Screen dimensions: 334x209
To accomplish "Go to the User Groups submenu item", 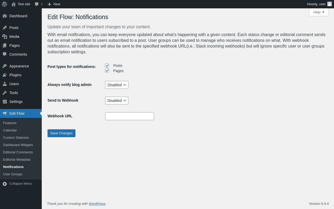I will pyautogui.click(x=13, y=174).
